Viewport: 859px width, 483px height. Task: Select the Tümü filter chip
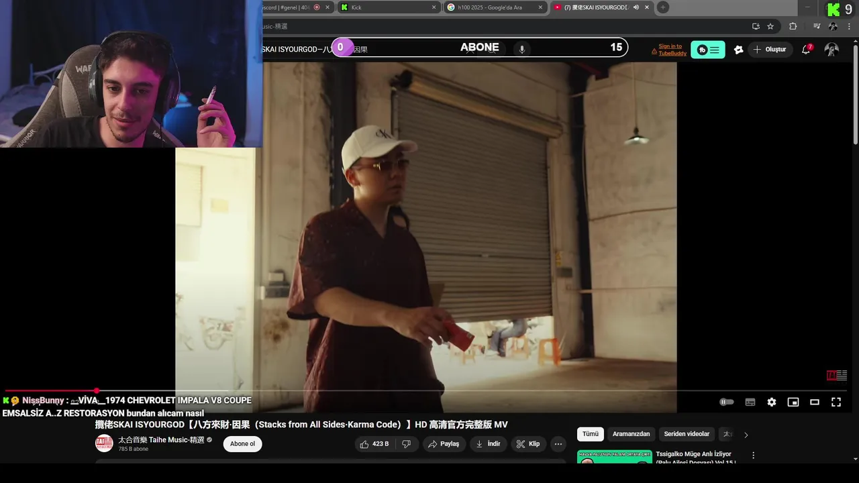click(591, 434)
